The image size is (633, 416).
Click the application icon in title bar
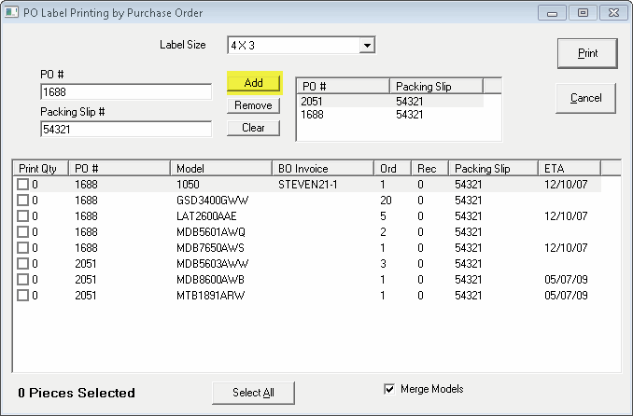[x=11, y=12]
